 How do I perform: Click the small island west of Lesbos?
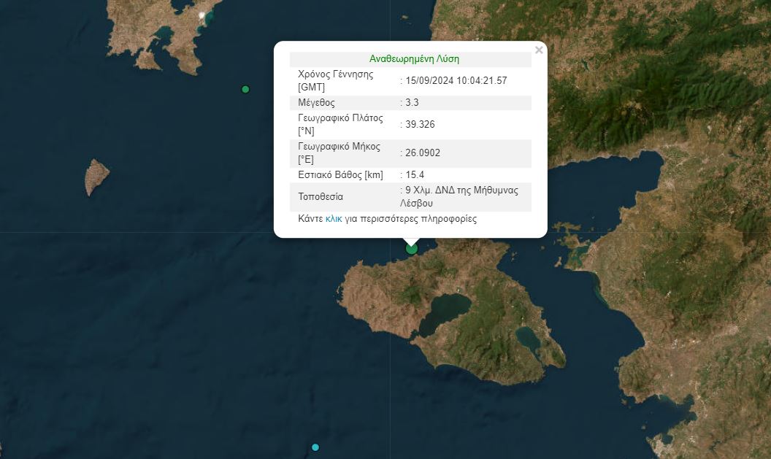click(x=96, y=177)
